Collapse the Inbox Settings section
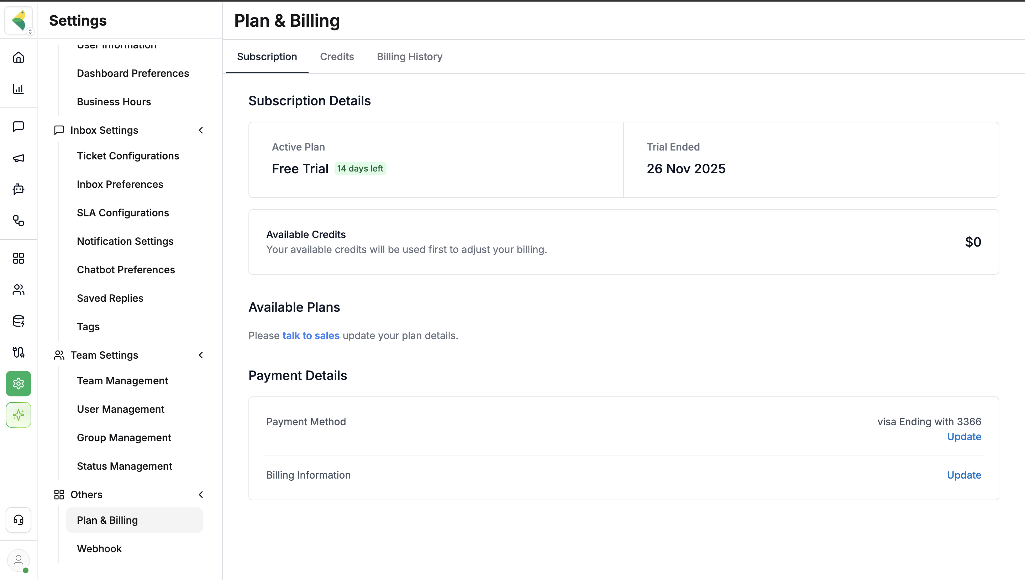Image resolution: width=1025 pixels, height=580 pixels. click(x=201, y=130)
